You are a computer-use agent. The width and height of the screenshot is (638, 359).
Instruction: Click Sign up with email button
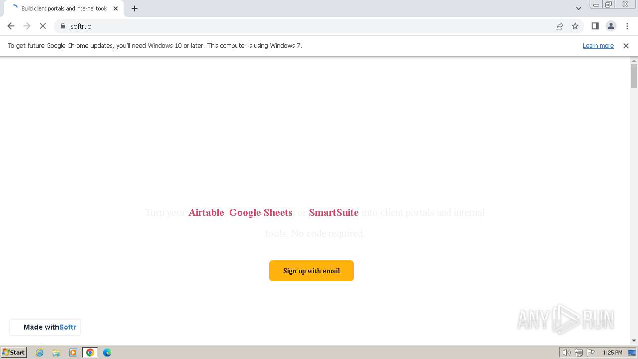[x=312, y=271]
